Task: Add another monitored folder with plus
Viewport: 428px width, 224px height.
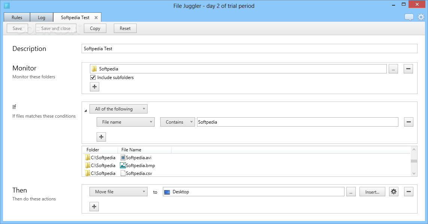Action: click(x=94, y=87)
